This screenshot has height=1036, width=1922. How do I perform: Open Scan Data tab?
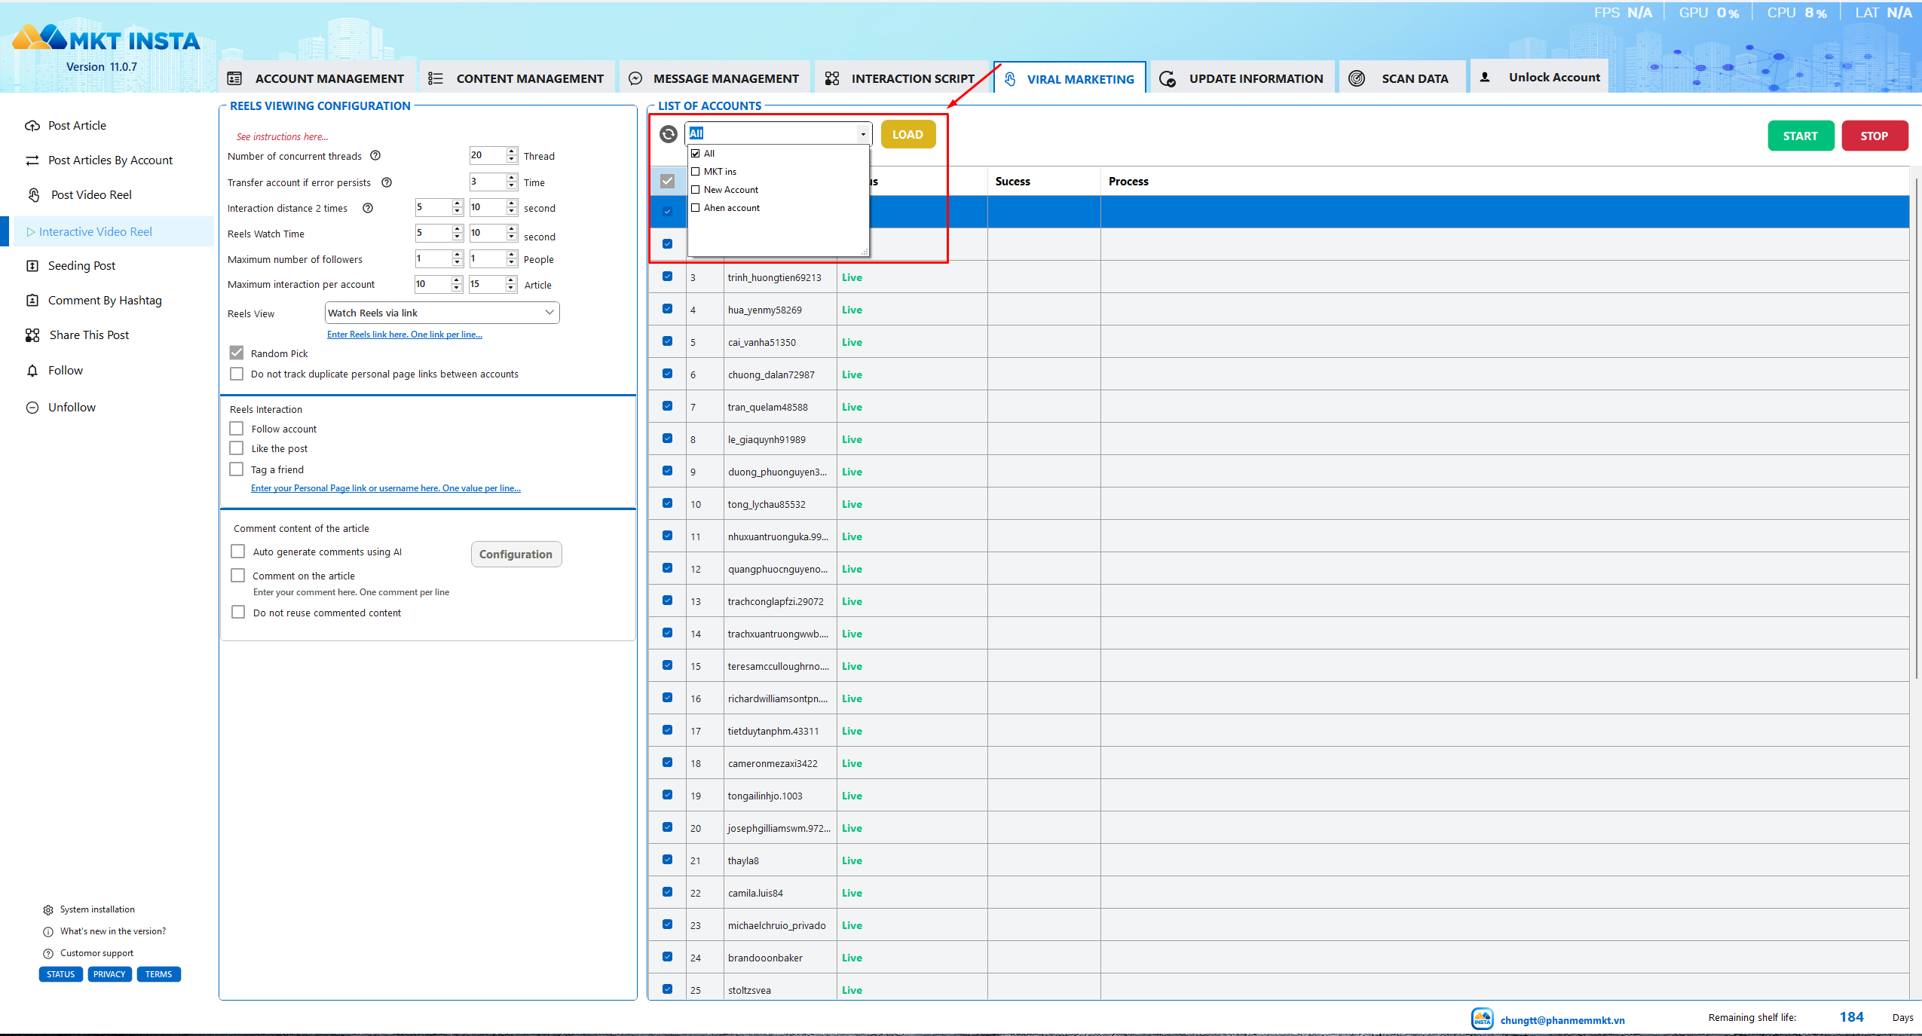[x=1403, y=78]
